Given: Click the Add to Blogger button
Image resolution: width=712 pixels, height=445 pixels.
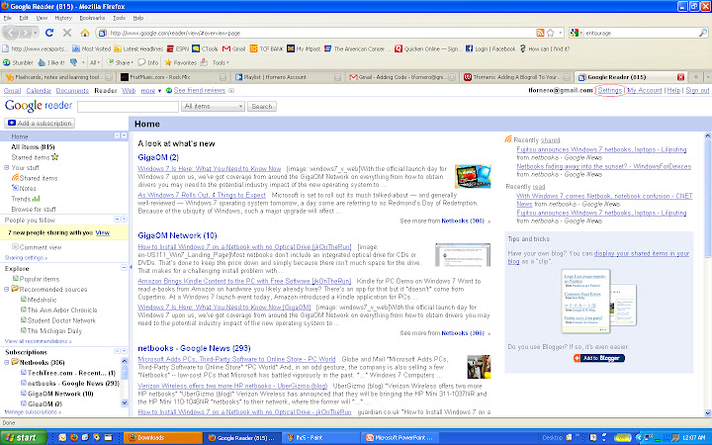Looking at the screenshot, I should click(599, 358).
